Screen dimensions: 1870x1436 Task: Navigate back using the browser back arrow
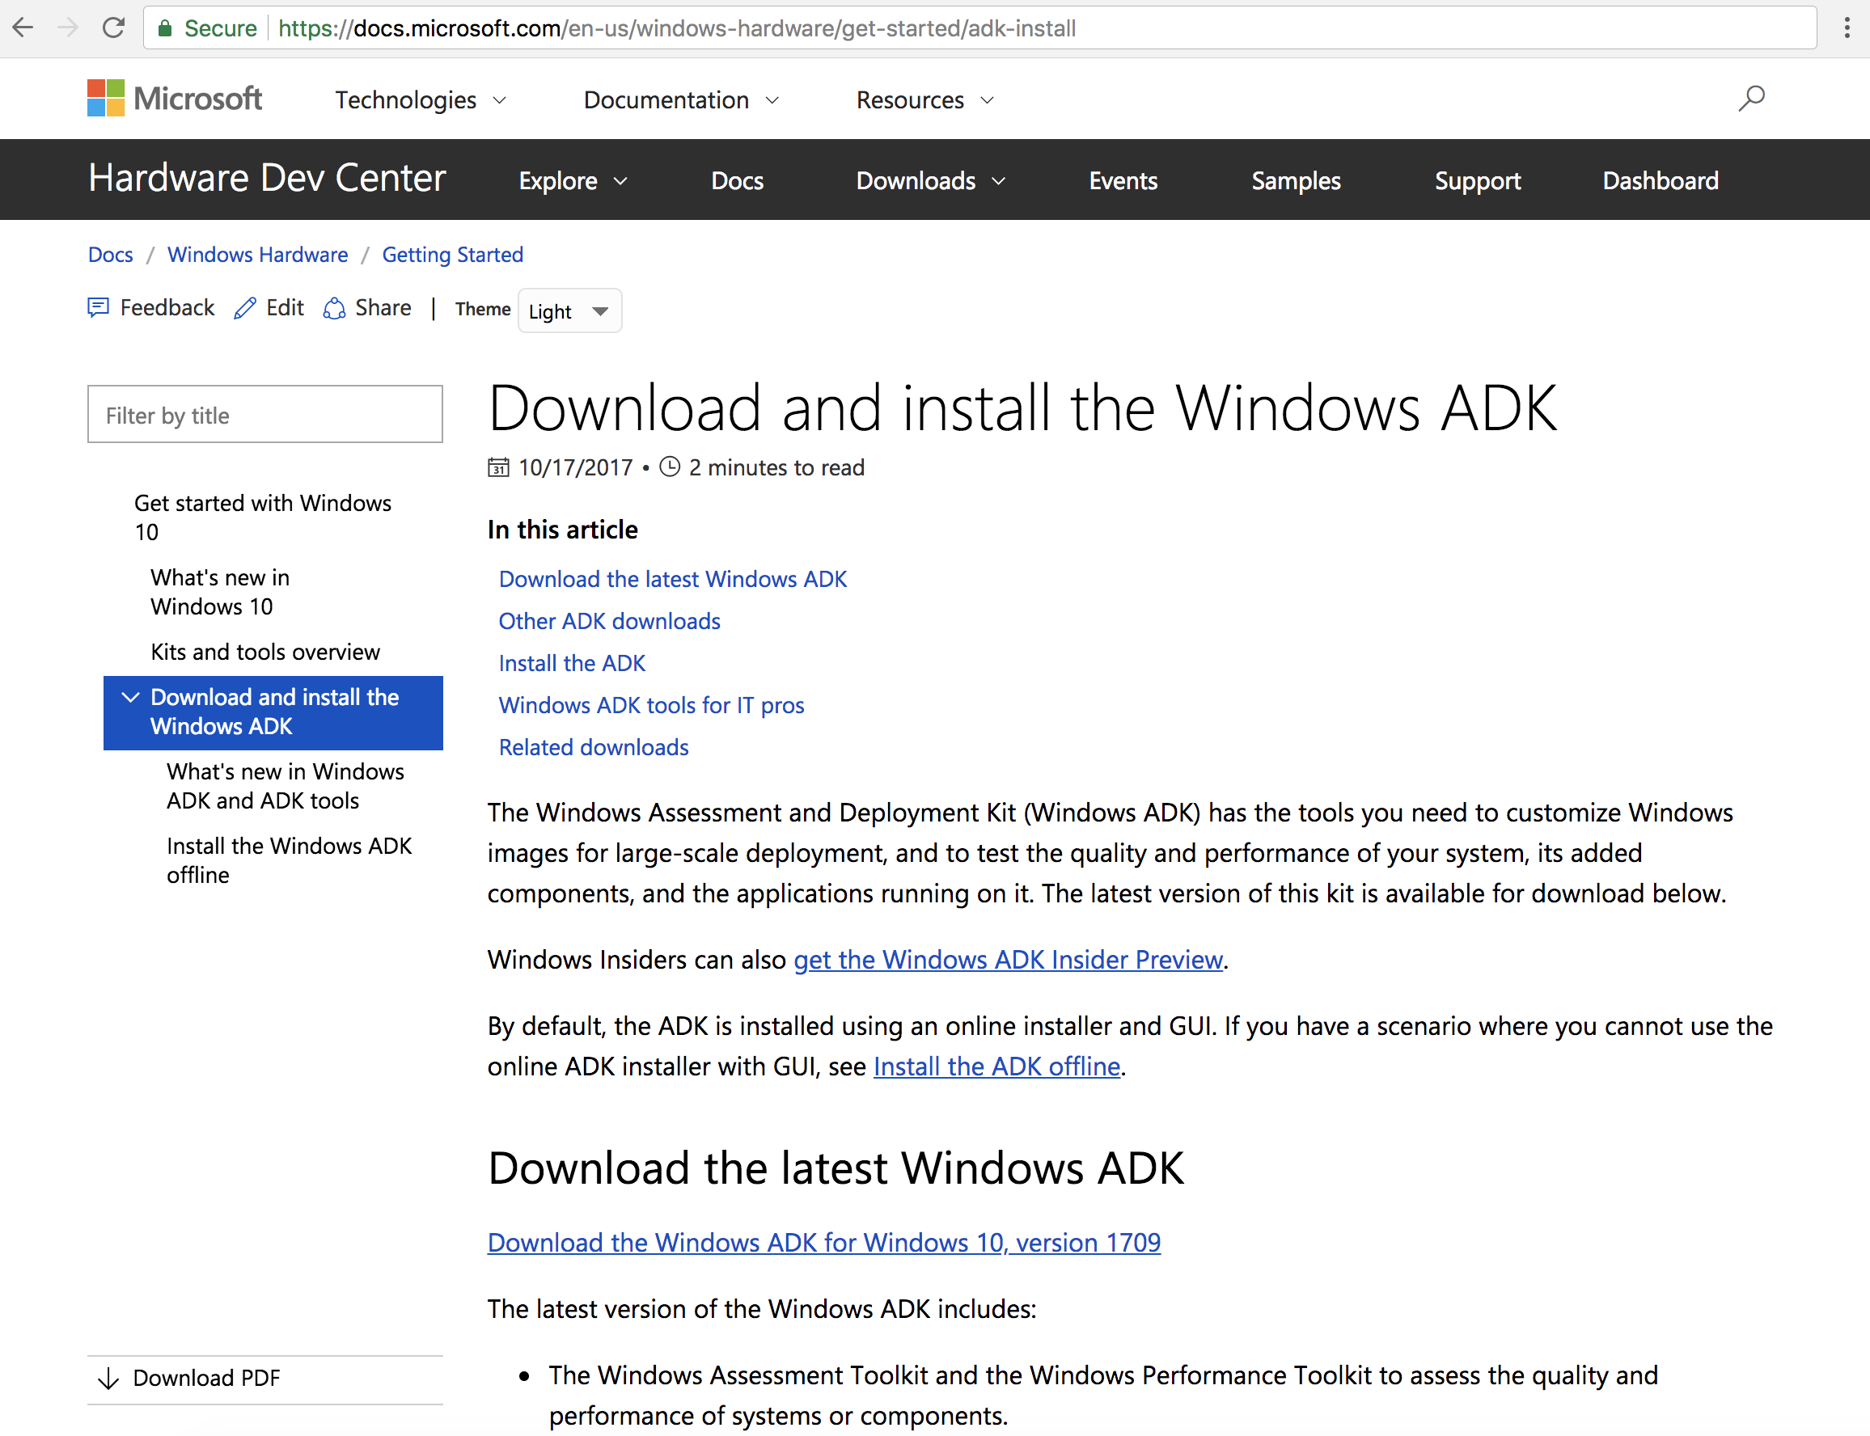click(23, 27)
